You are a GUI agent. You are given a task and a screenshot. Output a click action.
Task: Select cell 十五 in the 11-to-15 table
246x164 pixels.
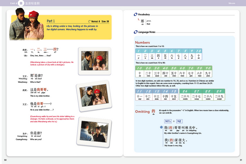tap(174, 97)
